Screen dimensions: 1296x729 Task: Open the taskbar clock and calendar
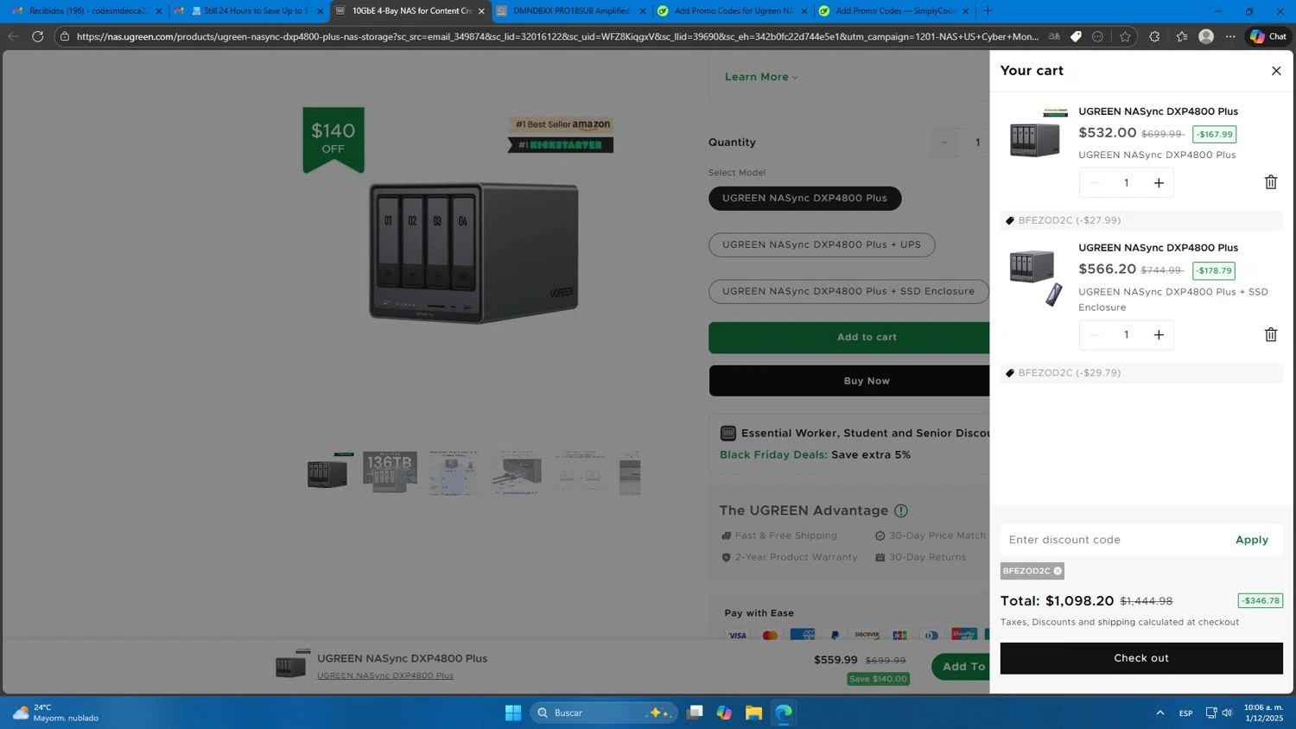[1263, 713]
